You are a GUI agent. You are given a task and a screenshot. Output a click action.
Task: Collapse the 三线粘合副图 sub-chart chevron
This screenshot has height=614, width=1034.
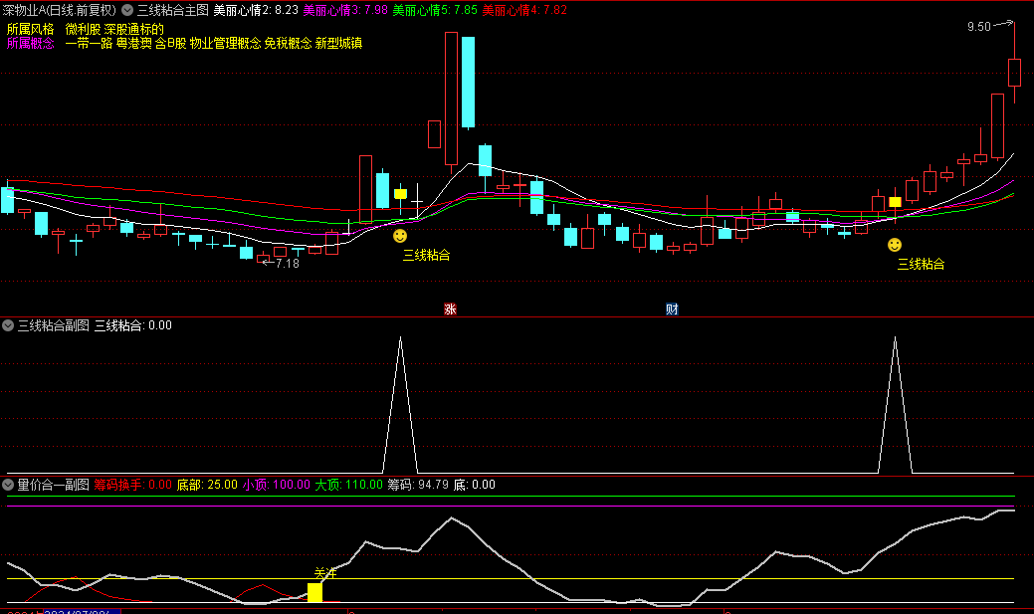pos(8,325)
